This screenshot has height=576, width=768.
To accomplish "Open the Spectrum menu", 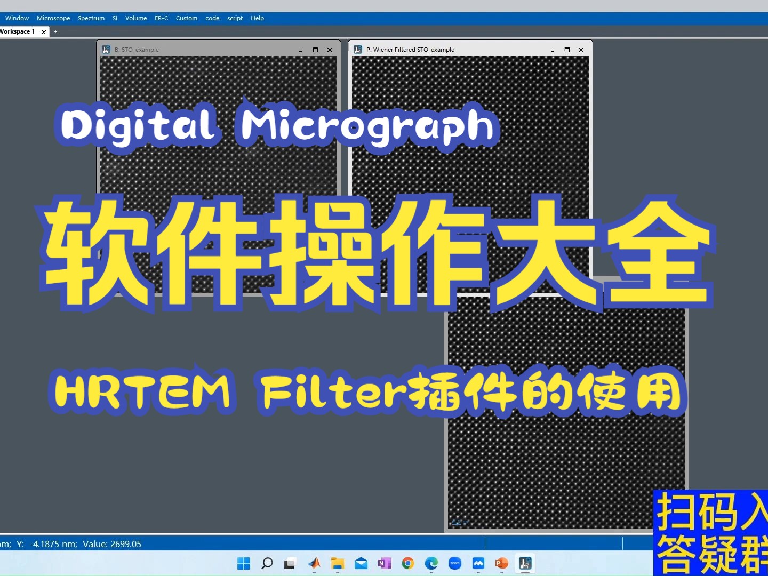I will tap(91, 18).
